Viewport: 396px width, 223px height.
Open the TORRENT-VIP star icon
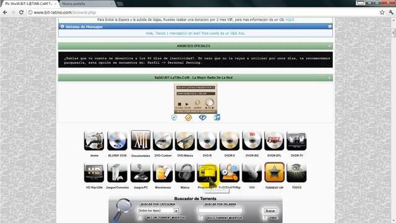coord(274,173)
